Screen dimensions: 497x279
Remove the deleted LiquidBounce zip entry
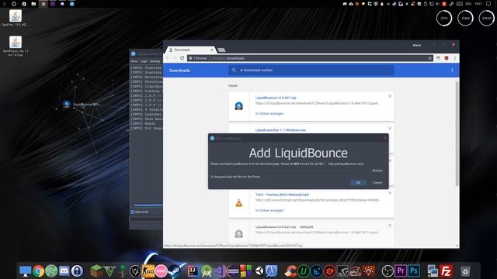click(x=390, y=226)
